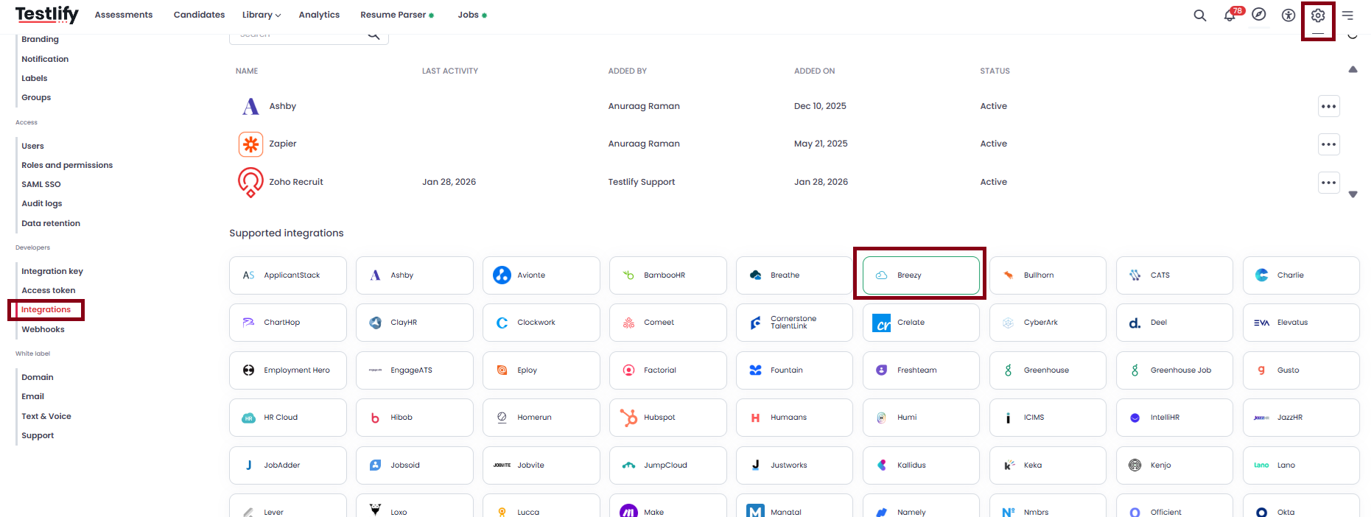The width and height of the screenshot is (1371, 517).
Task: Select the Deel integration card
Action: [x=1174, y=323]
